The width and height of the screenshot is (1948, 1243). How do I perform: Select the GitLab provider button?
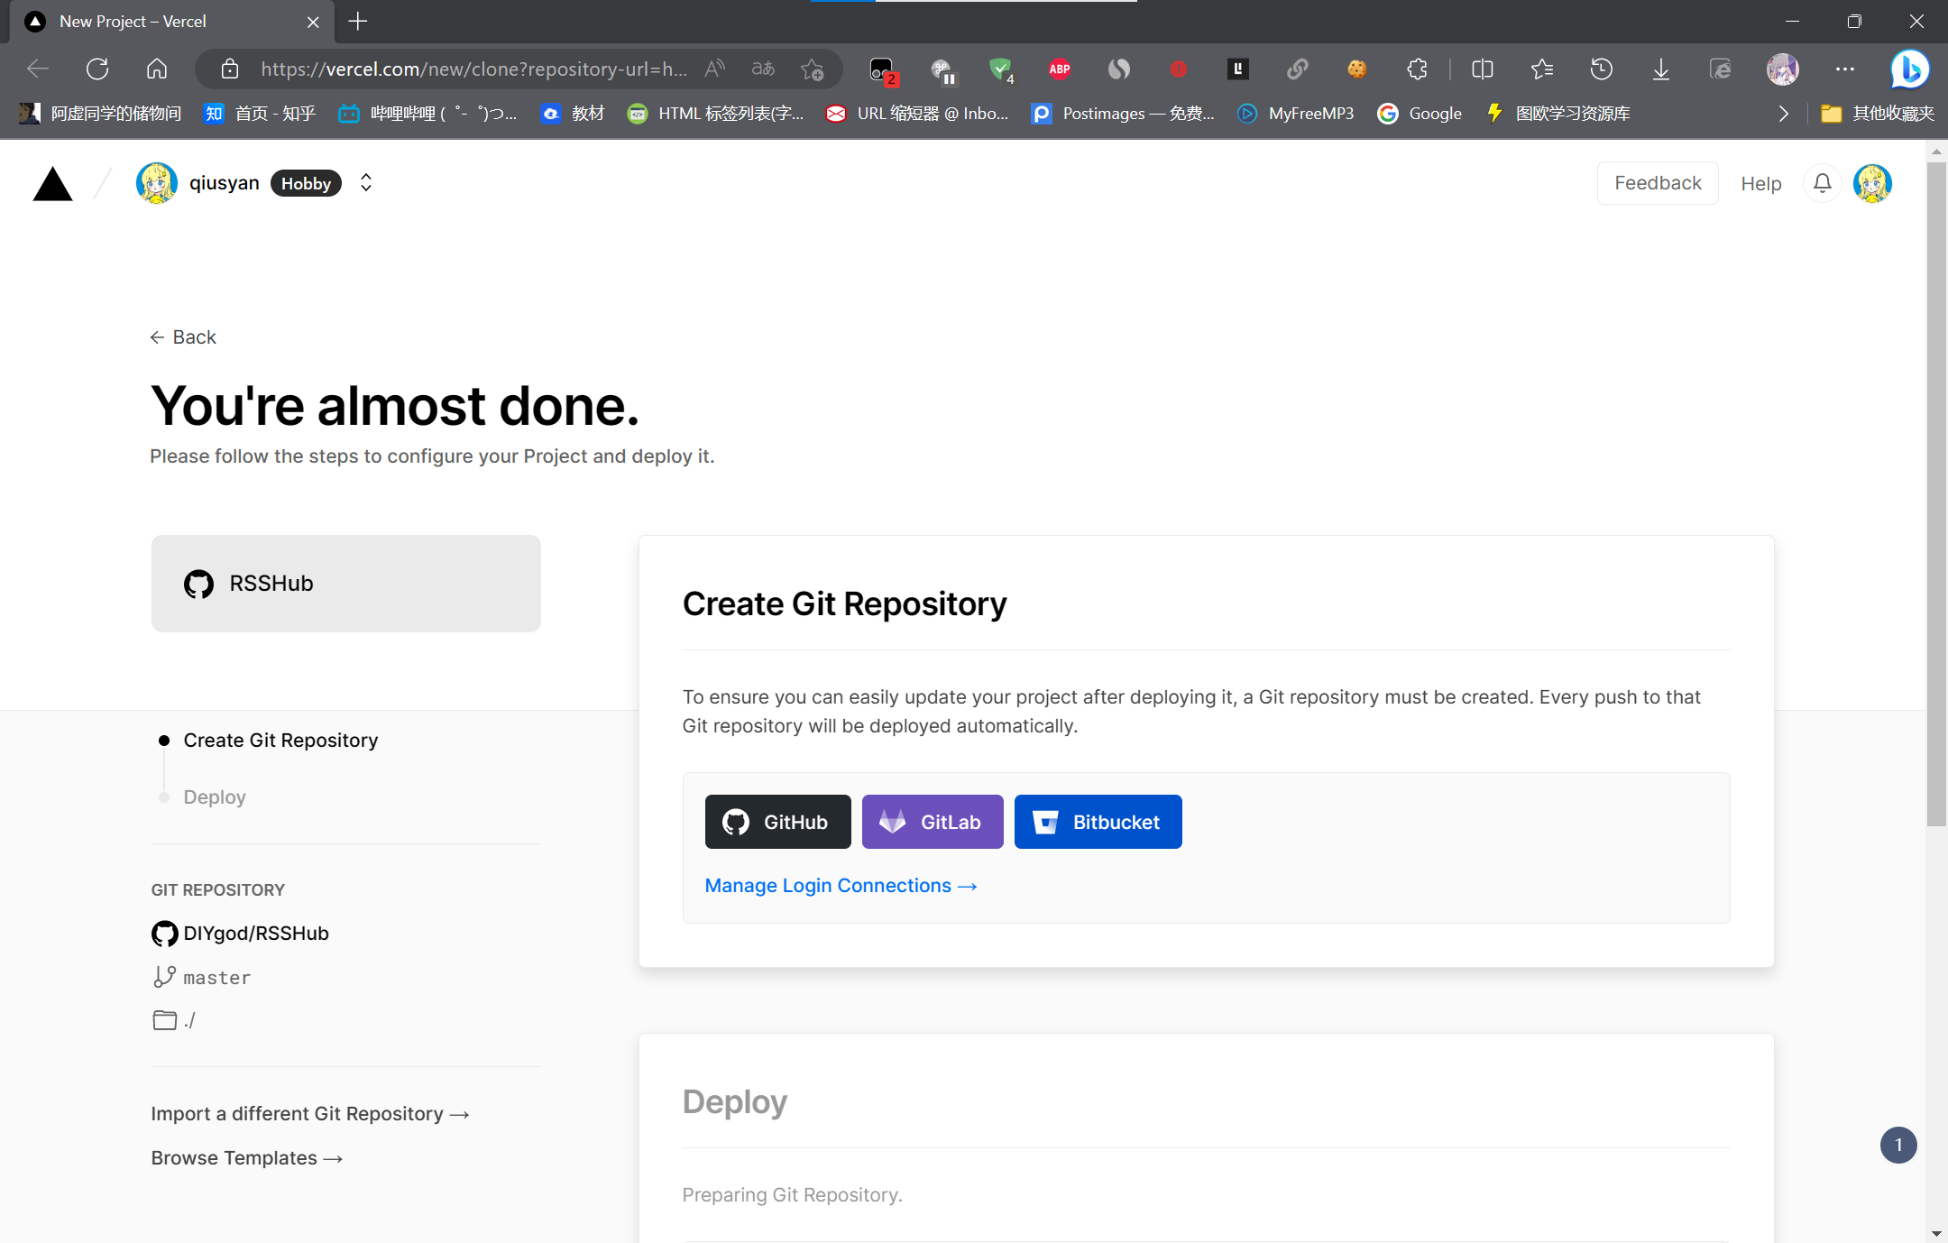933,822
